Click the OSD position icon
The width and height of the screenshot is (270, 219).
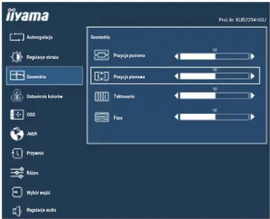[x=17, y=115]
